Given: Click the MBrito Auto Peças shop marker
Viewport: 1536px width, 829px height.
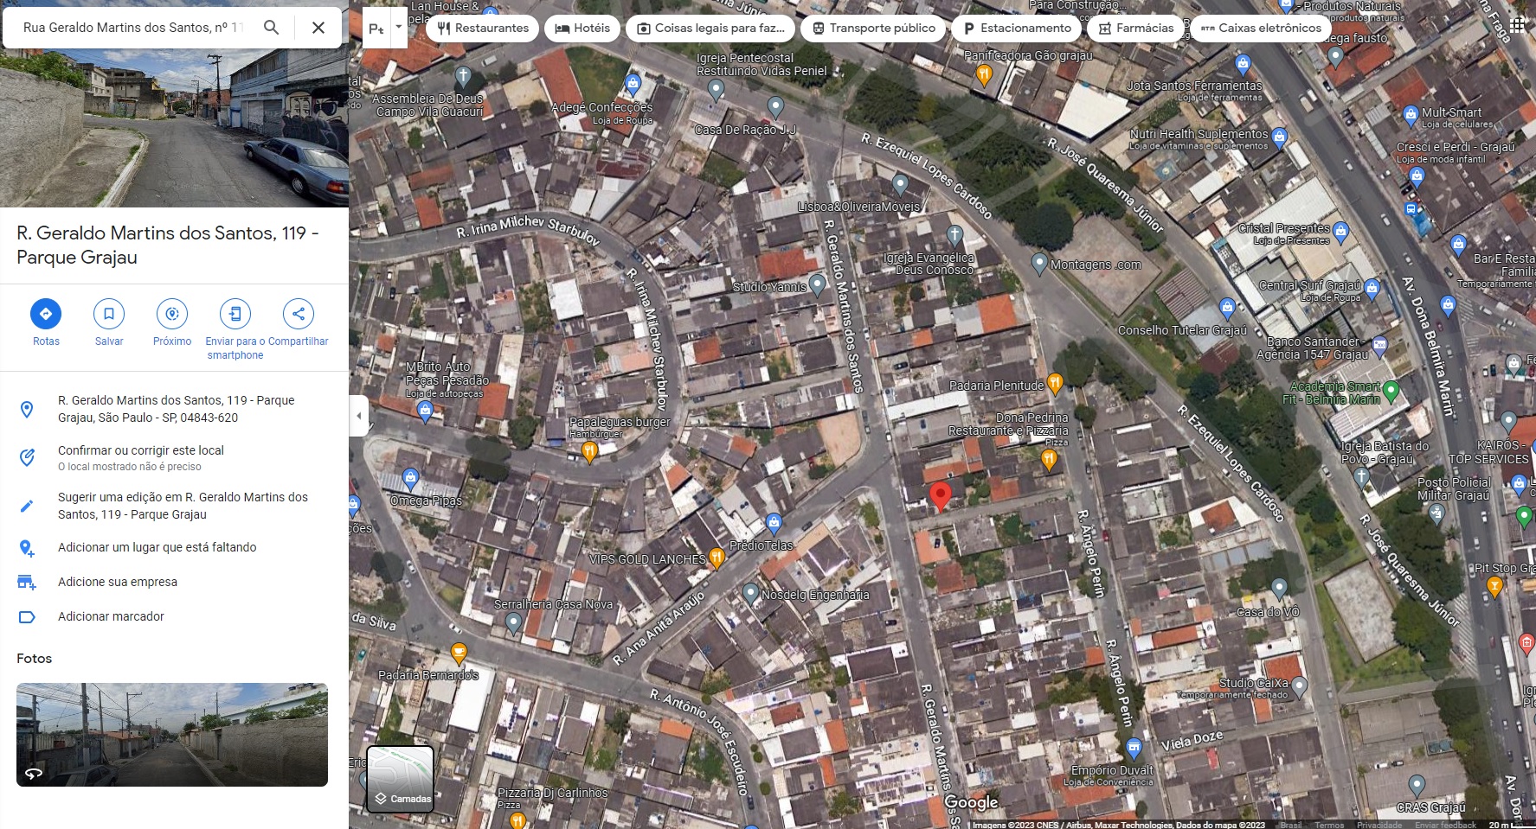Looking at the screenshot, I should pos(424,411).
